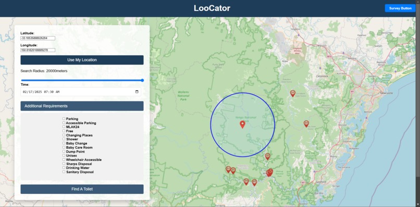
Task: Click the Find A Toilet button
Action: (82, 189)
